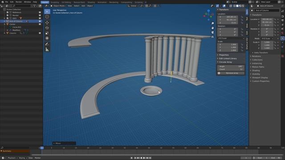285x160 pixels.
Task: Toggle the camera view icon
Action: [212, 32]
